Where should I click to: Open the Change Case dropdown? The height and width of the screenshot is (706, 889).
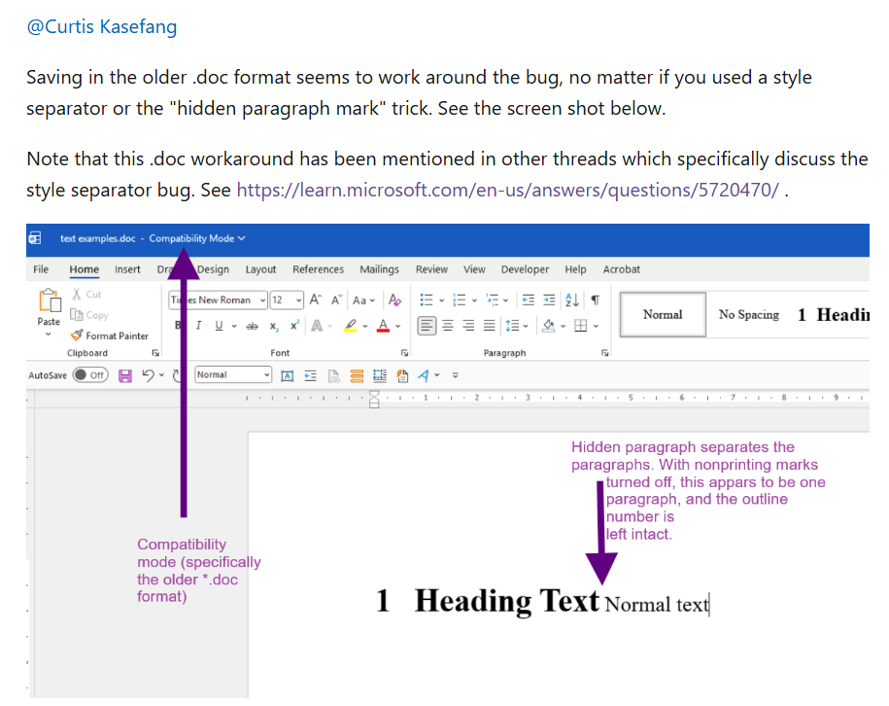coord(363,300)
